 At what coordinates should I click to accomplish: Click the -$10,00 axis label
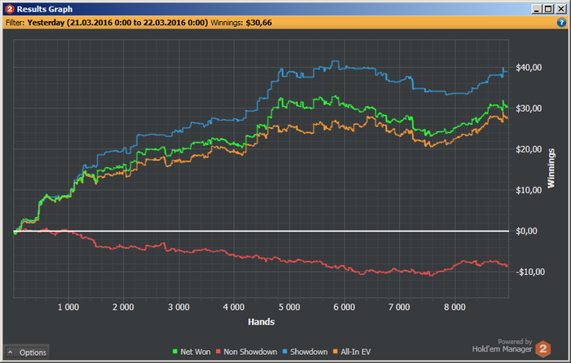click(530, 272)
